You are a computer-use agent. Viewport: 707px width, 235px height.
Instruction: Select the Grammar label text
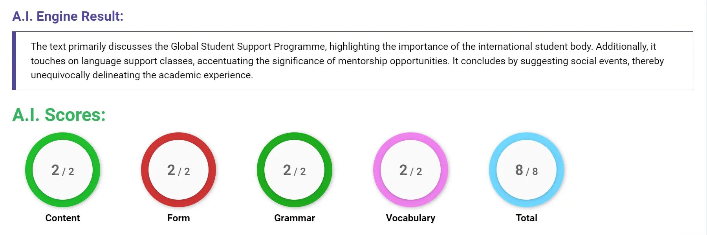[x=295, y=218]
